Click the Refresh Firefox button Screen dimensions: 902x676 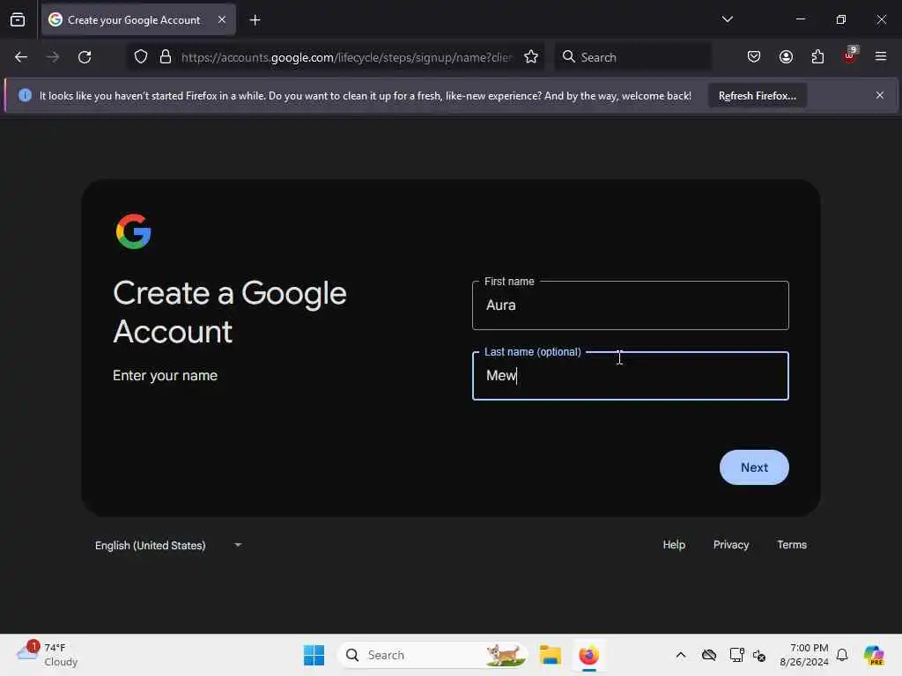[x=757, y=96]
